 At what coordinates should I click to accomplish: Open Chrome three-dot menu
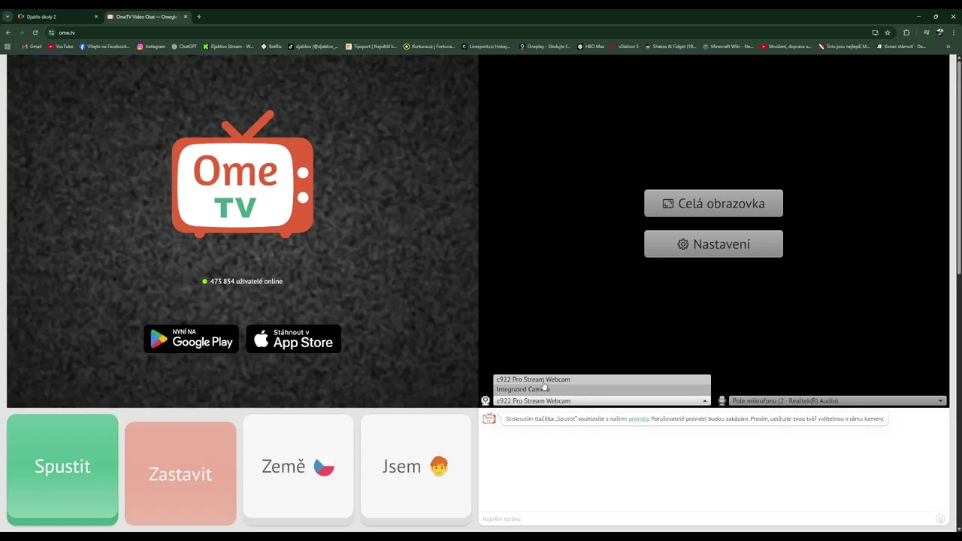[953, 32]
